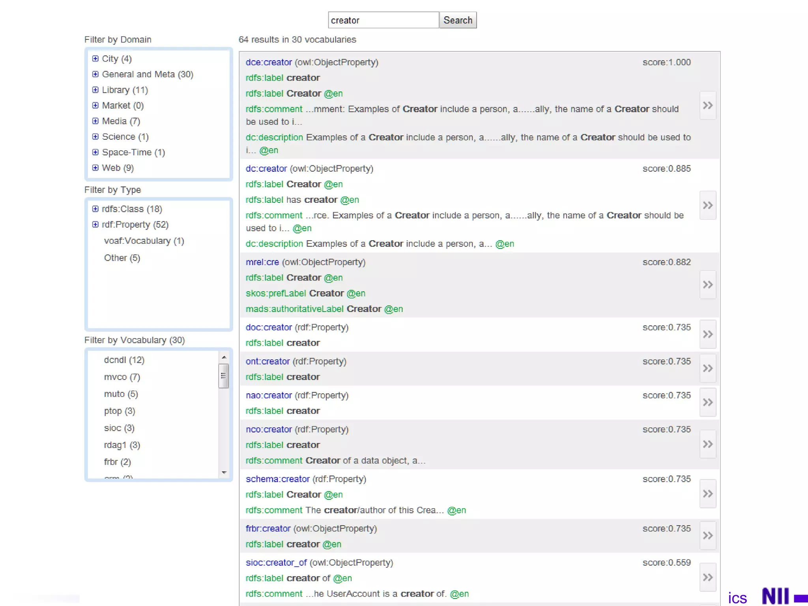Expand rdf:Property type filter
Viewport: 808px width, 606px height.
pyautogui.click(x=95, y=224)
